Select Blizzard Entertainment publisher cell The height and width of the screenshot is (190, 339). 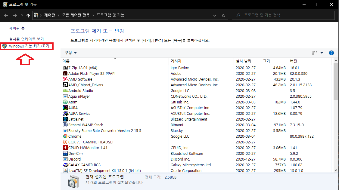[189, 119]
